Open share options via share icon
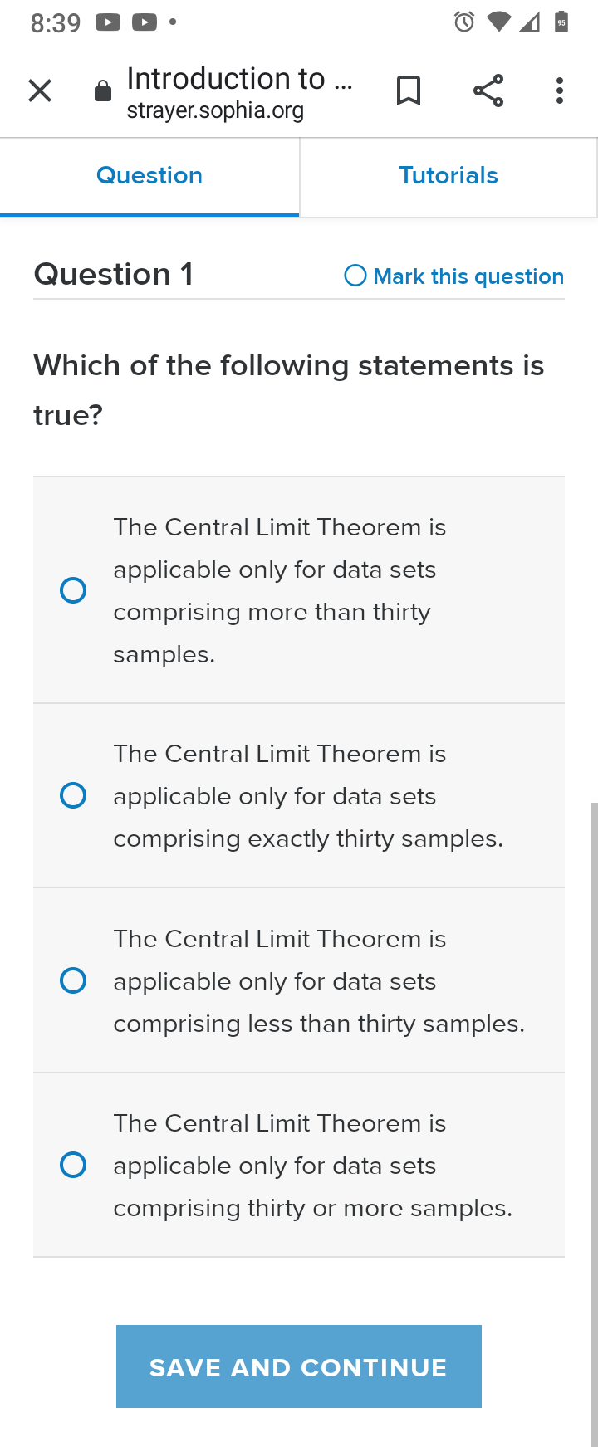The height and width of the screenshot is (1447, 598). coord(488,90)
